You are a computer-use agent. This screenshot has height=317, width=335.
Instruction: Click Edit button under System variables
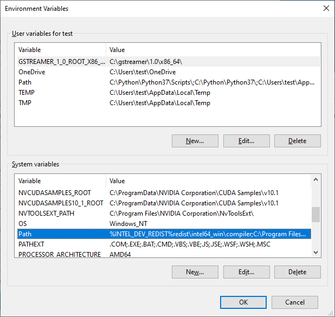tap(246, 272)
